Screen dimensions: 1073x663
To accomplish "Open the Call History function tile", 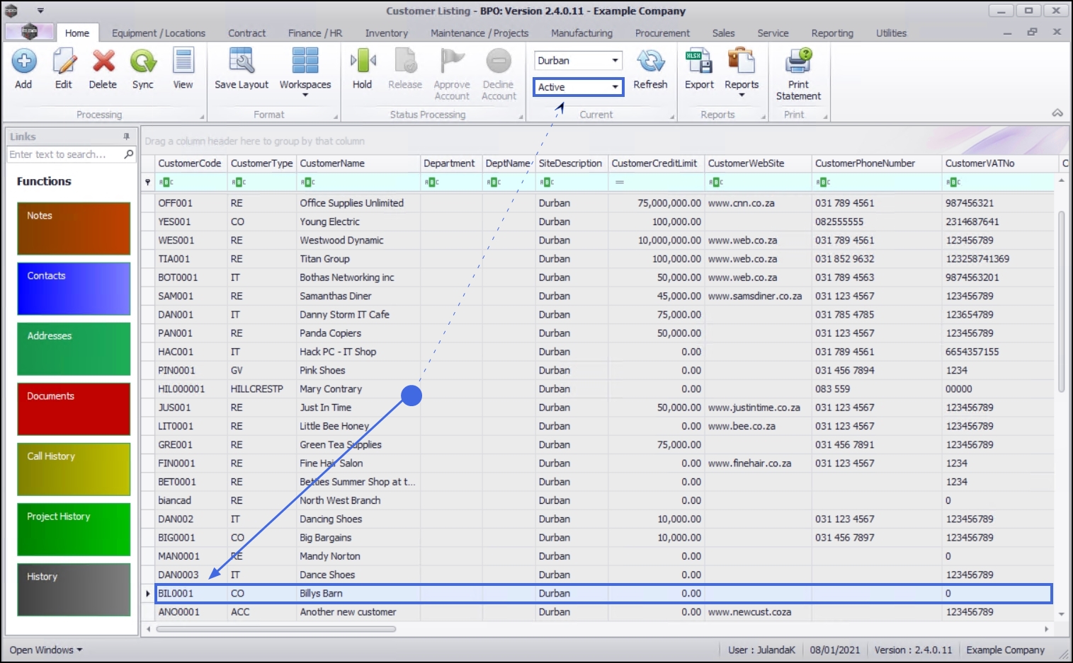I will [74, 469].
